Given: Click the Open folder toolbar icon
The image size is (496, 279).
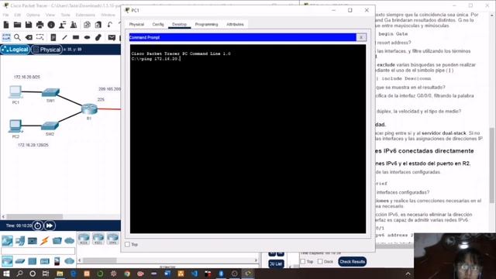Looking at the screenshot, I should click(x=17, y=25).
